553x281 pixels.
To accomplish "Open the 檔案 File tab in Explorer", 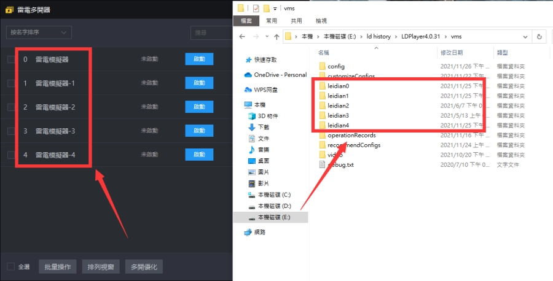I will 246,21.
